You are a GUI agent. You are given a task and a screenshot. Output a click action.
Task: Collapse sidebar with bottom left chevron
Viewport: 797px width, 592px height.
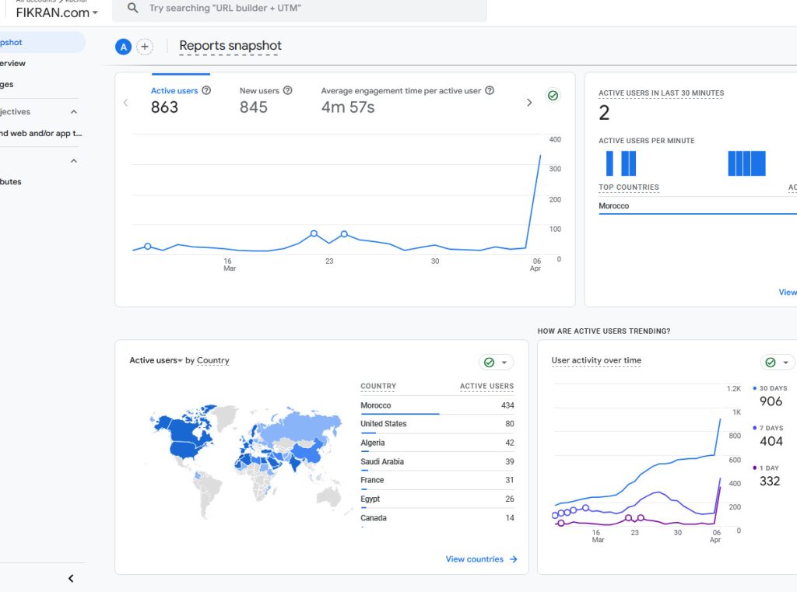[x=71, y=578]
